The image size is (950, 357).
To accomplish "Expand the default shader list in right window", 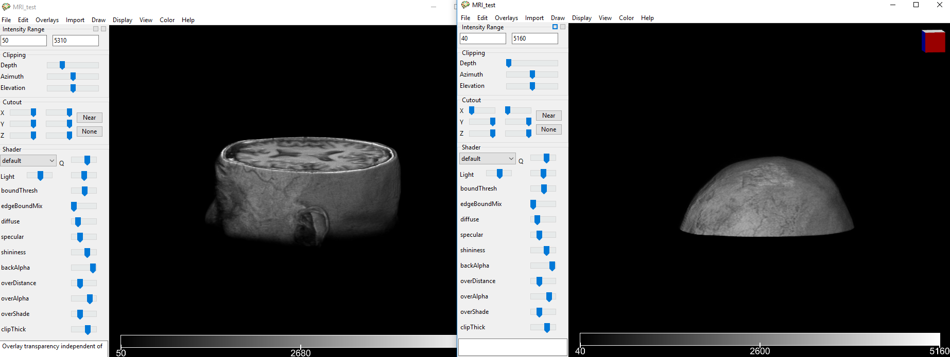I will click(487, 159).
